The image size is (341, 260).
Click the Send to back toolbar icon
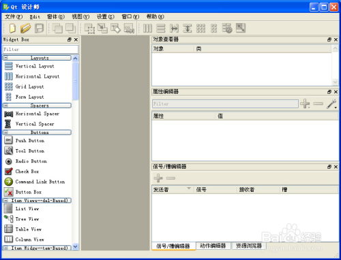(57, 29)
